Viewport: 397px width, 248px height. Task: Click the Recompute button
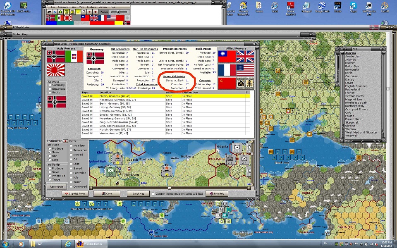tap(57, 186)
